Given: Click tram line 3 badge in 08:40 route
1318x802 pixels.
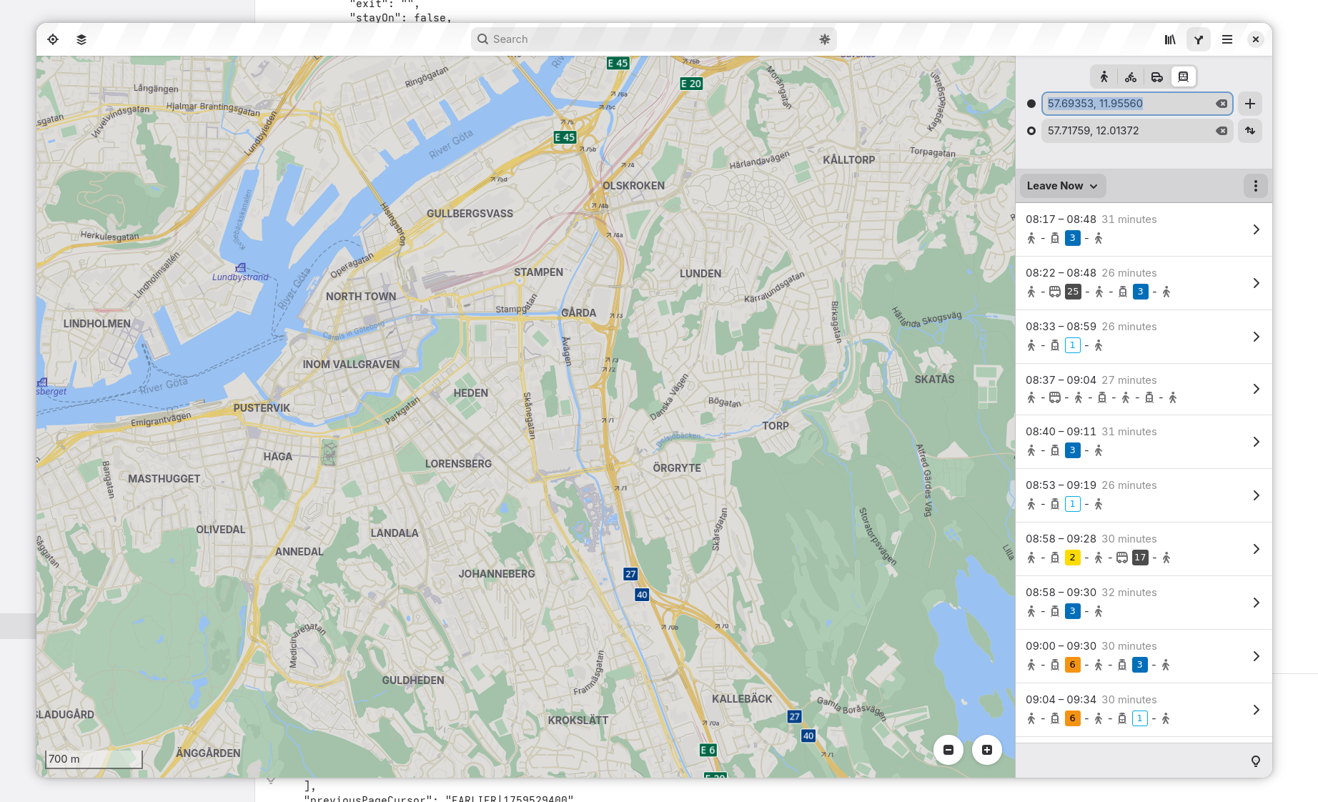Looking at the screenshot, I should (x=1072, y=450).
